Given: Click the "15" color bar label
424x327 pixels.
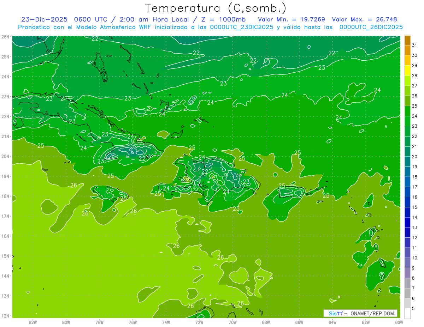Looking at the screenshot, I should click(x=414, y=207).
